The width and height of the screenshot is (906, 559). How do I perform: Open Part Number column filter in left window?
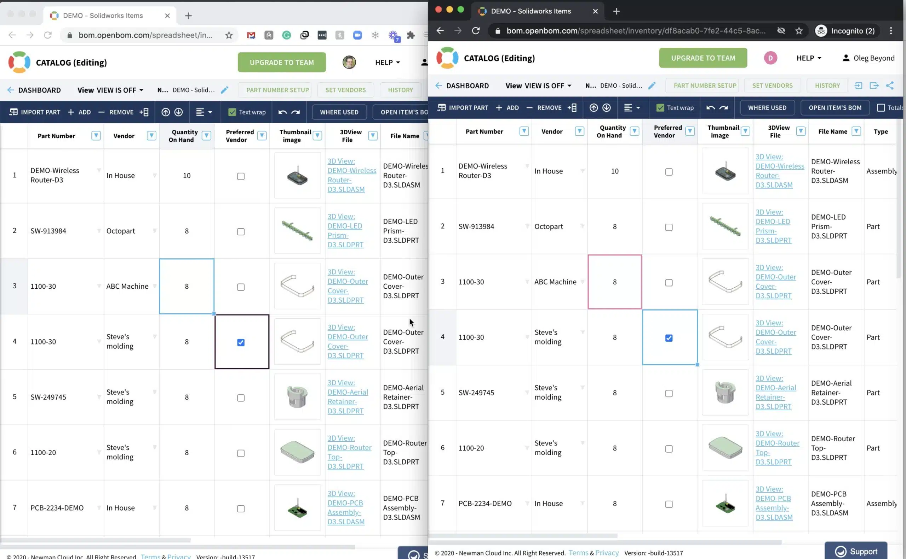coord(96,136)
